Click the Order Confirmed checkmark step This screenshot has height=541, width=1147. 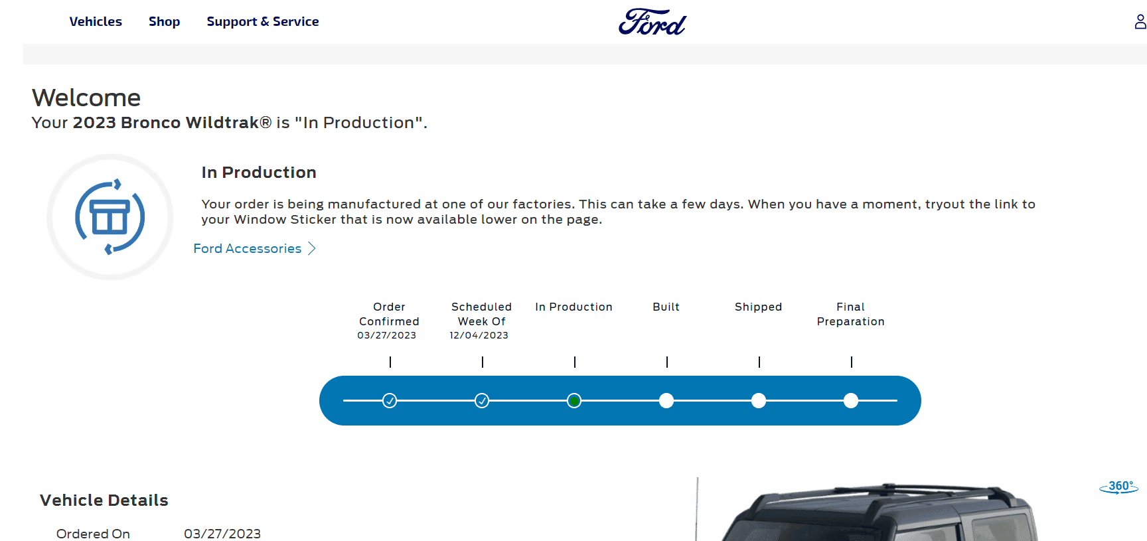pos(390,401)
